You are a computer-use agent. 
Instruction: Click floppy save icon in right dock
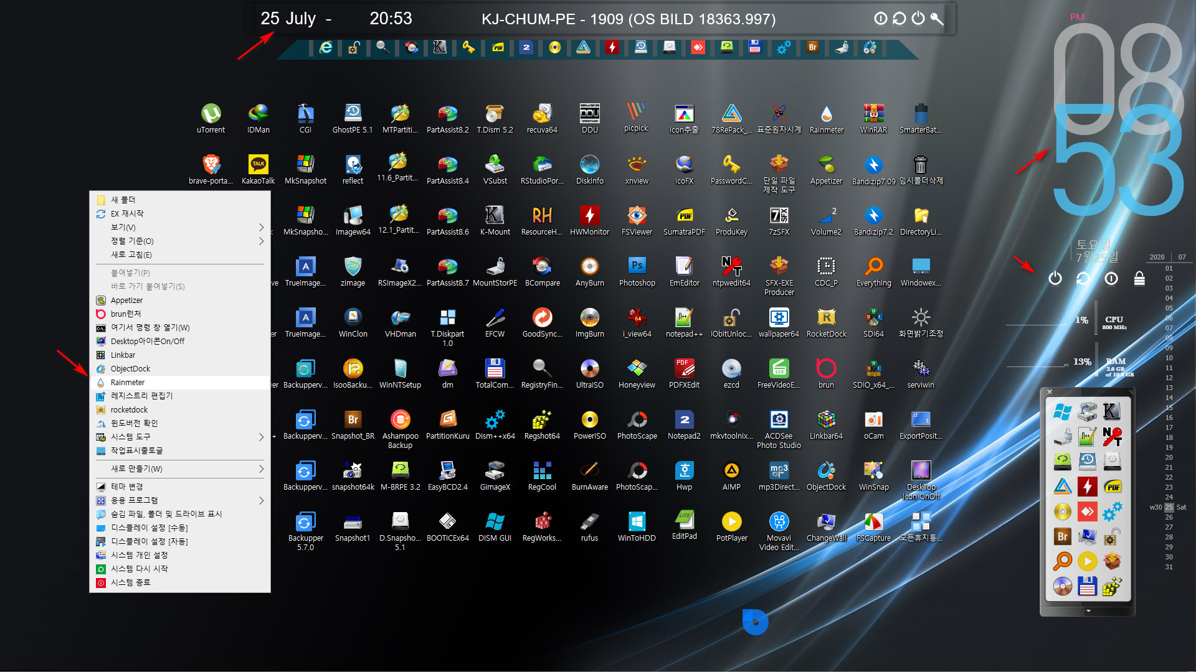tap(1087, 586)
